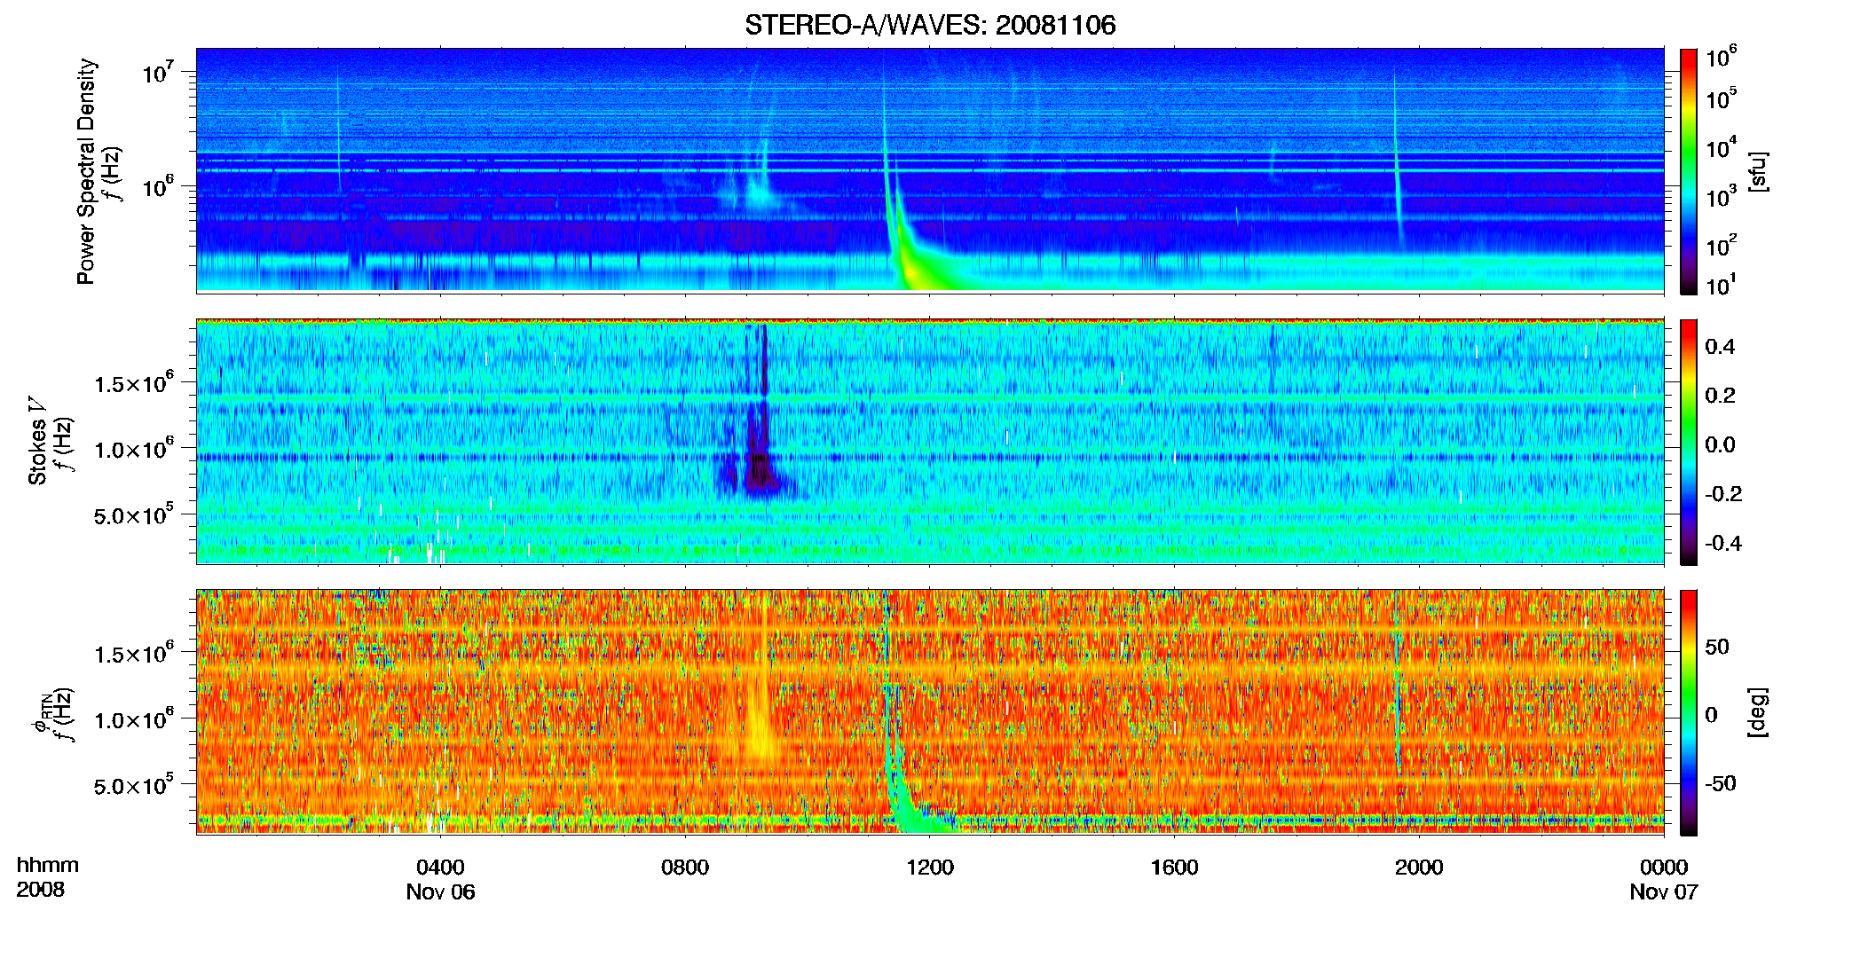Click the degrees color bar of bottom panel
1860x958 pixels.
(x=1689, y=712)
